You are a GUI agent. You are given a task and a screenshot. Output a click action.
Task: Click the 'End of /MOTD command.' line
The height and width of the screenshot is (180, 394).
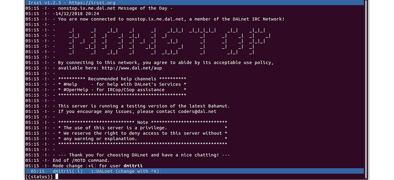click(81, 160)
